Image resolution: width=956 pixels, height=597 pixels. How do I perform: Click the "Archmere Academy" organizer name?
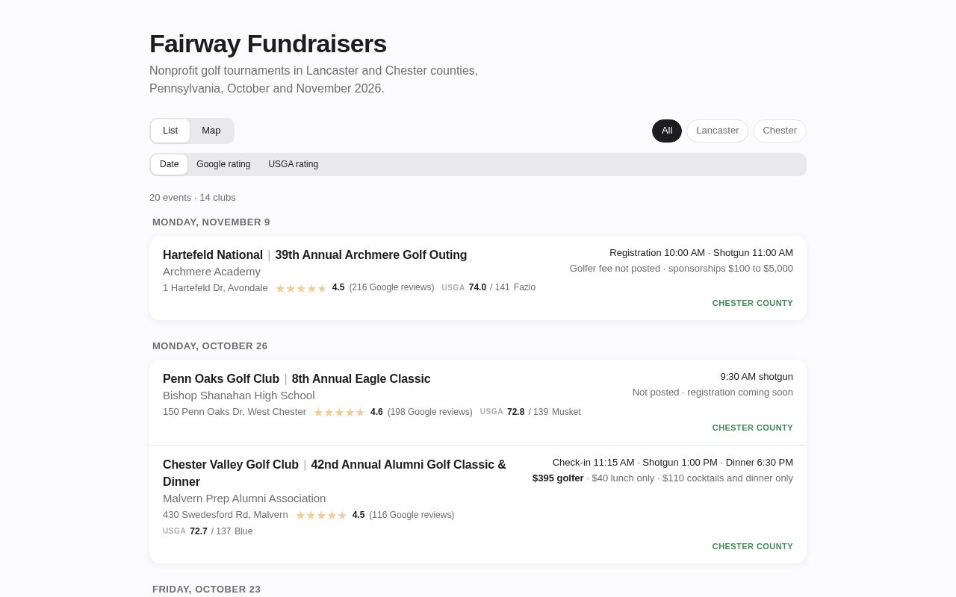(211, 272)
